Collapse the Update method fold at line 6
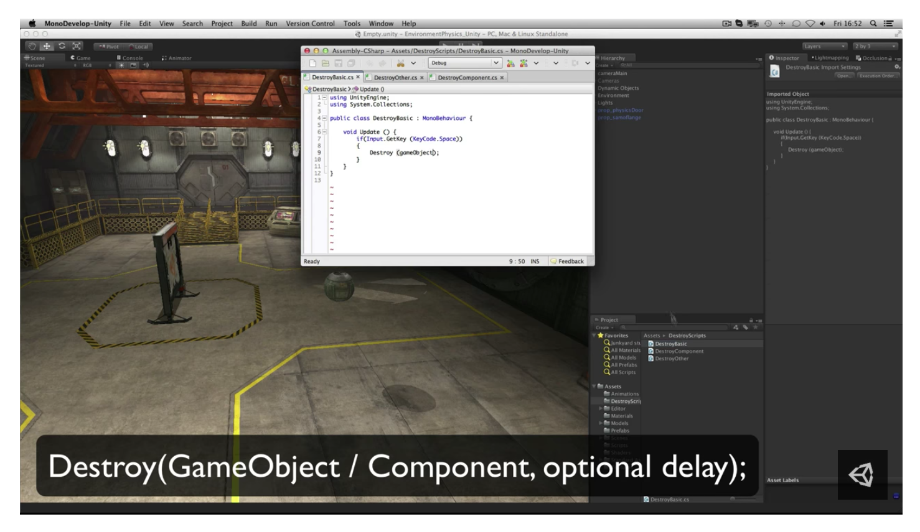This screenshot has width=920, height=532. point(324,132)
